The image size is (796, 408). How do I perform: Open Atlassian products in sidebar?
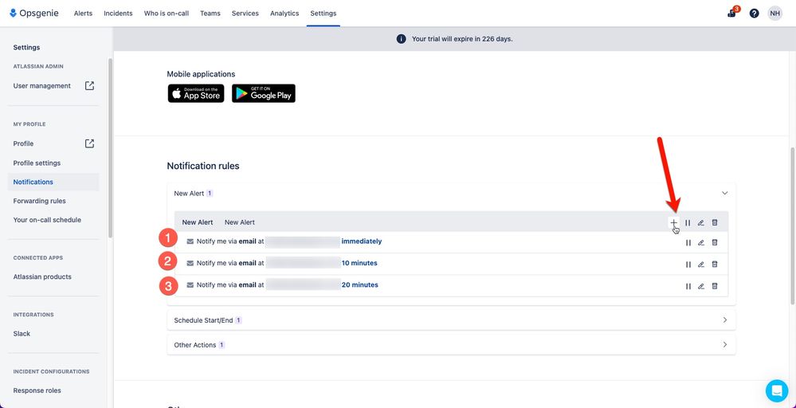[42, 277]
